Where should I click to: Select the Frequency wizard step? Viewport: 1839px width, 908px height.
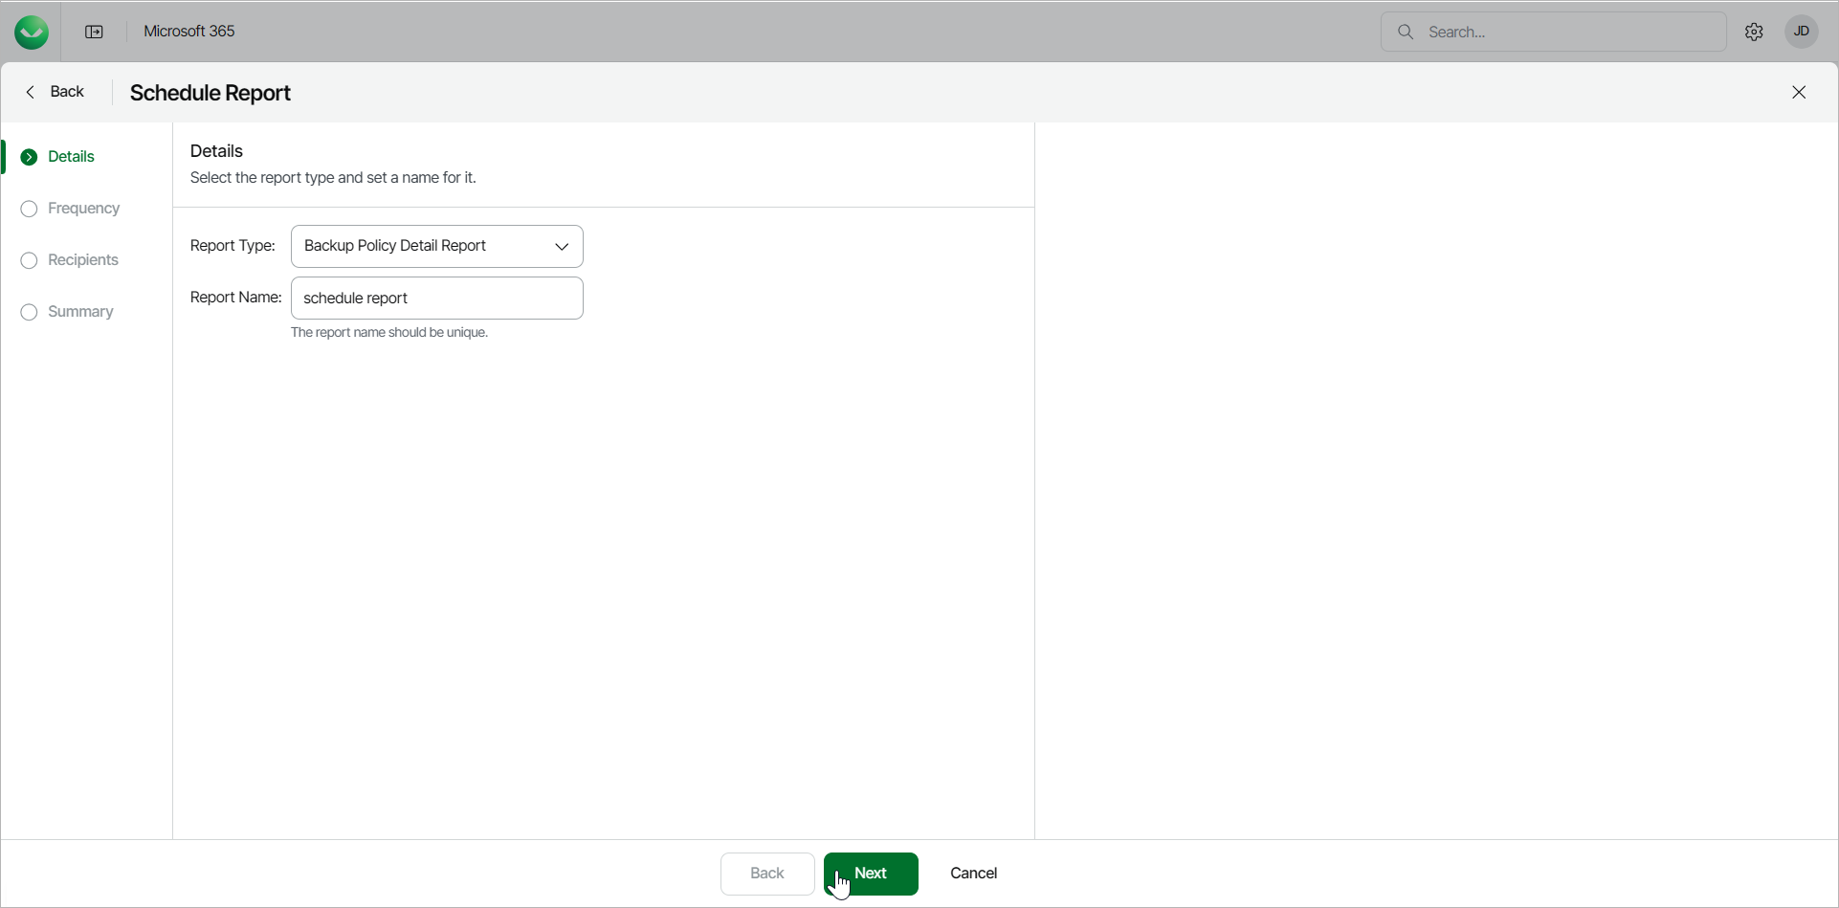70,209
